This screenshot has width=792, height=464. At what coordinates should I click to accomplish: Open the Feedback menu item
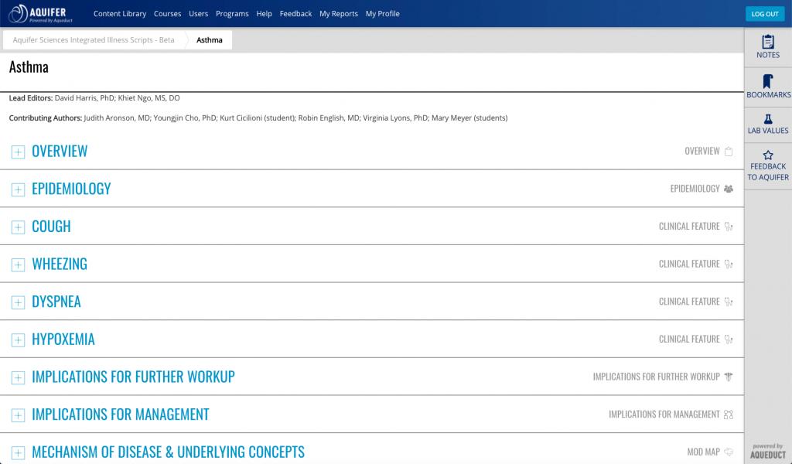pyautogui.click(x=295, y=14)
